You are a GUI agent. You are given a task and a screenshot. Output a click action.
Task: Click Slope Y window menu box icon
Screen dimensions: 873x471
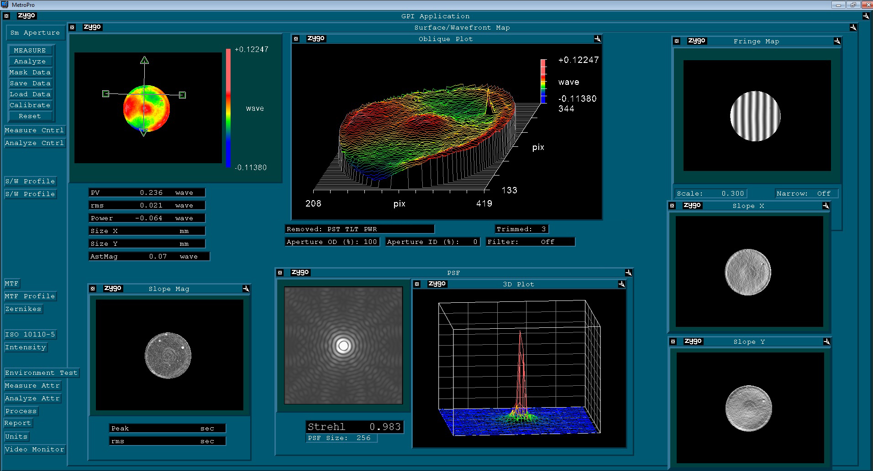click(673, 342)
